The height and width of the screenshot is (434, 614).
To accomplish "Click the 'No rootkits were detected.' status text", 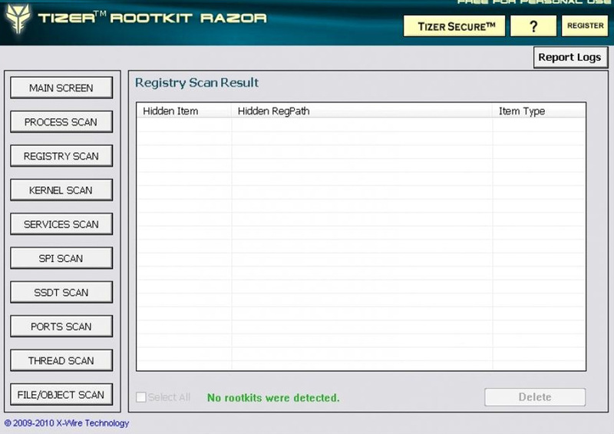I will click(273, 398).
